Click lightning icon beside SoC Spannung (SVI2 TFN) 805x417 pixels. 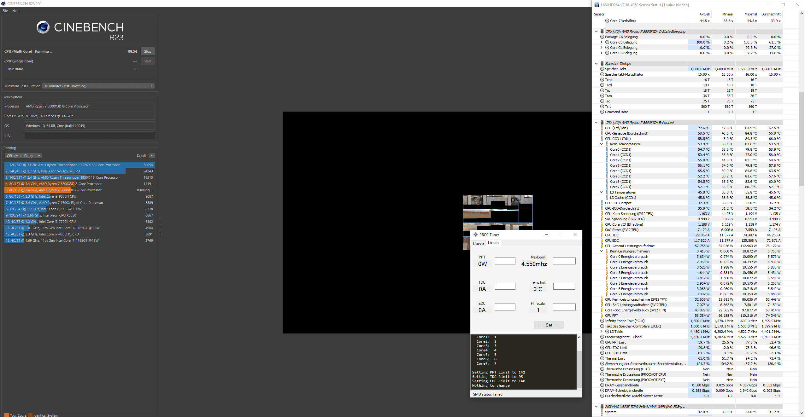[602, 219]
